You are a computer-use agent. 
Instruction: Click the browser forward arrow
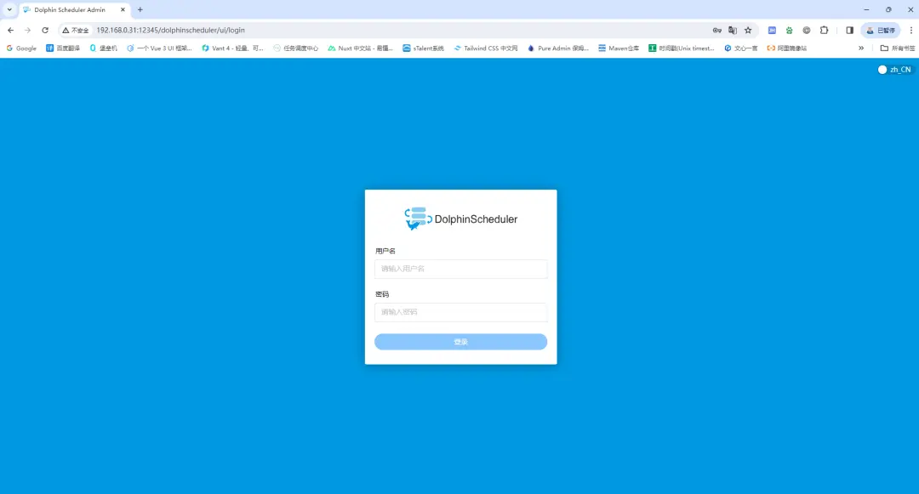point(27,30)
